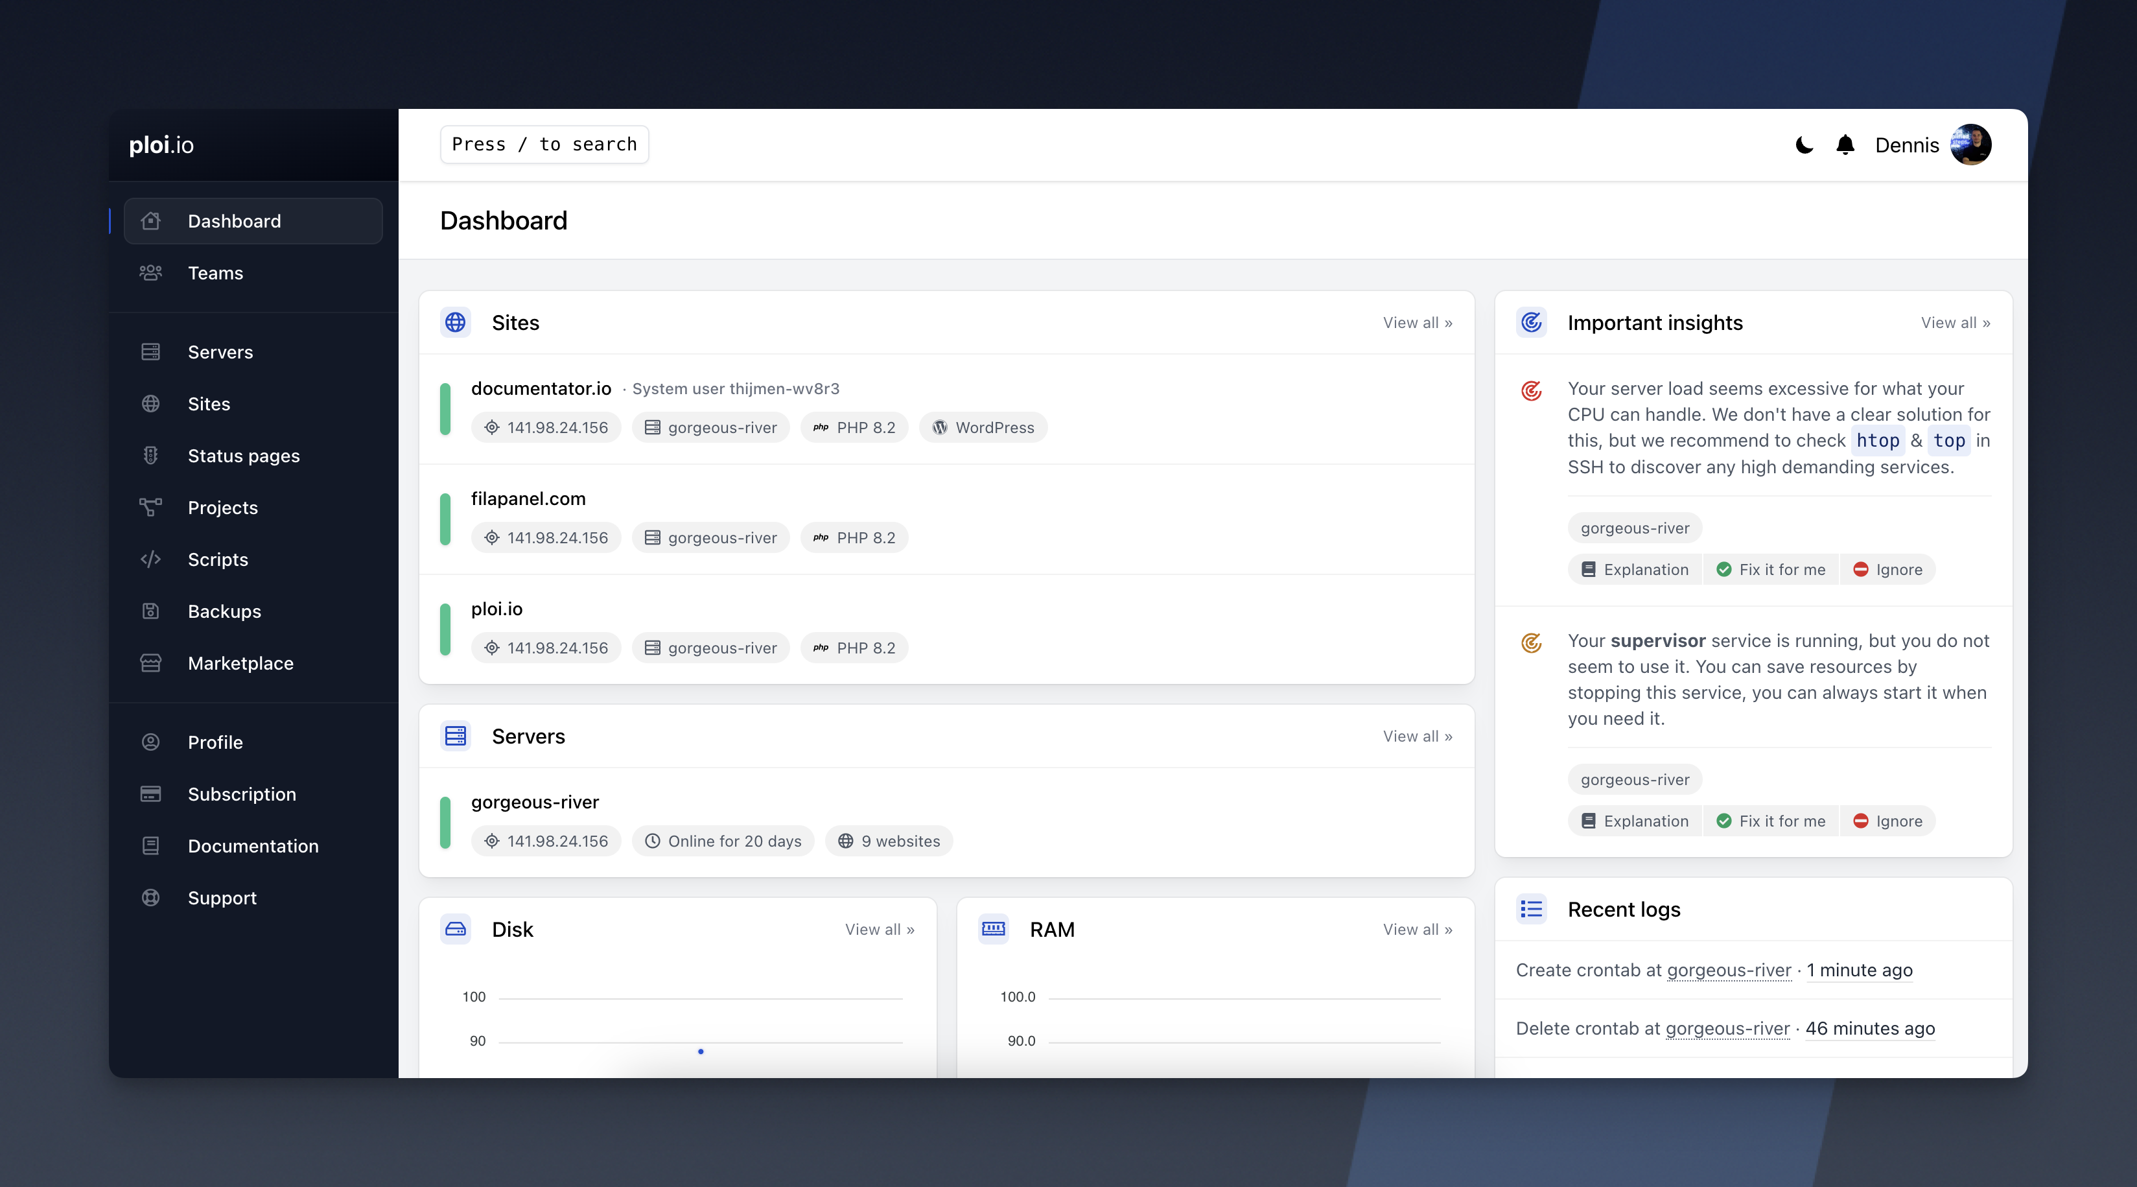Viewport: 2137px width, 1187px height.
Task: Ignore the server load insight
Action: [1887, 570]
